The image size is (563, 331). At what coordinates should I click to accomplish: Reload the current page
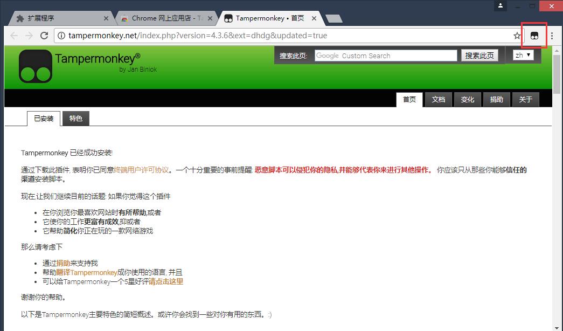point(44,36)
